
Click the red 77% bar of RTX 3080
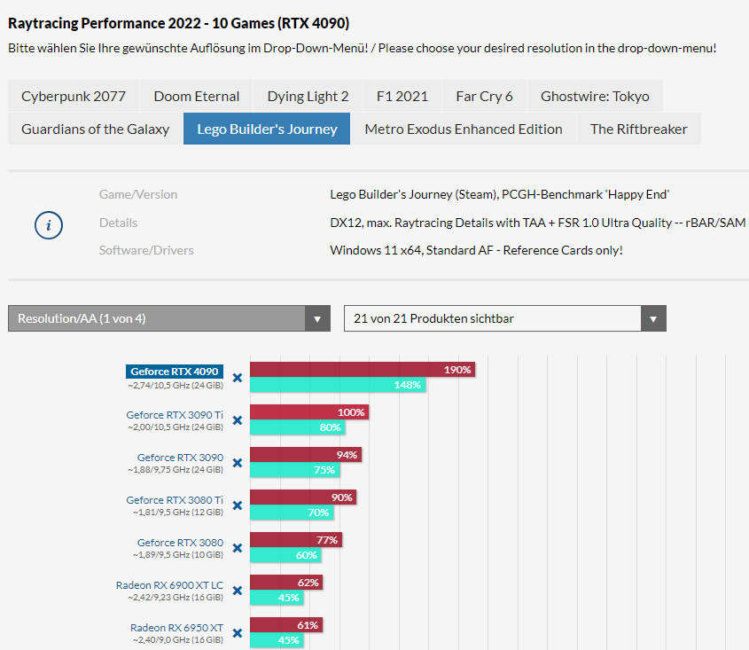click(x=296, y=539)
